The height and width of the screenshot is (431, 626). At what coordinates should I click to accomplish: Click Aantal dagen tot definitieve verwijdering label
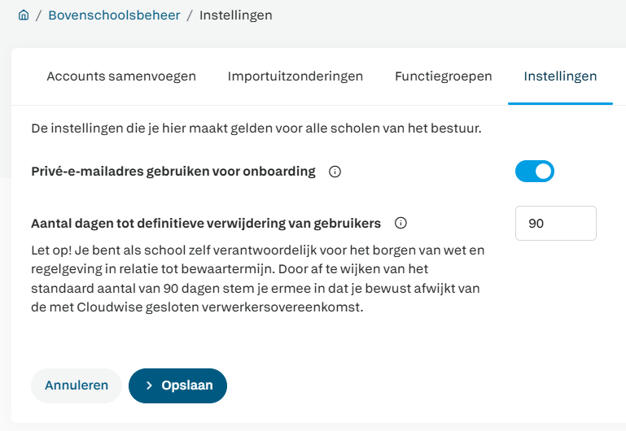[205, 223]
